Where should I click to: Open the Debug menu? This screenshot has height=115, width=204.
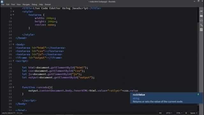point(34,4)
